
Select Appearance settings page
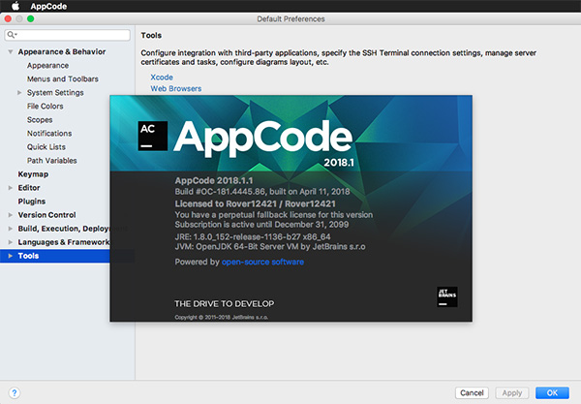tap(47, 66)
